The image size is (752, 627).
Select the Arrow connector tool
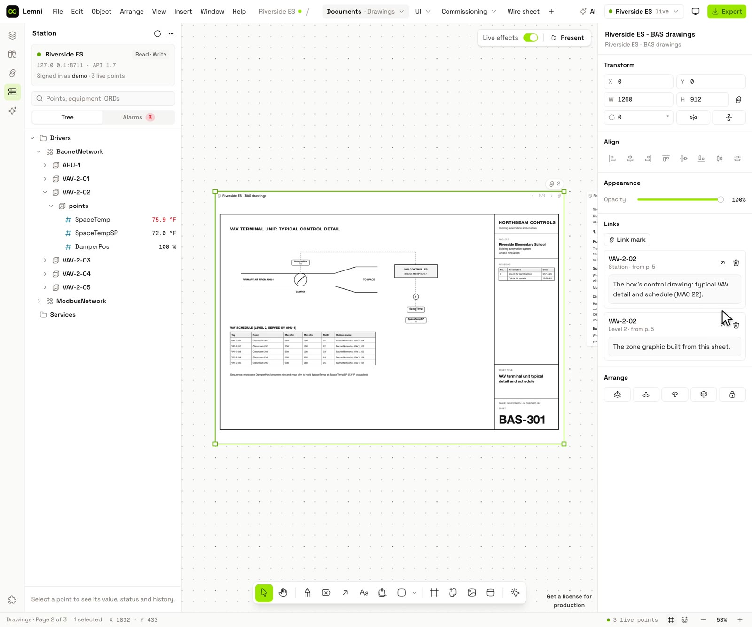point(345,593)
